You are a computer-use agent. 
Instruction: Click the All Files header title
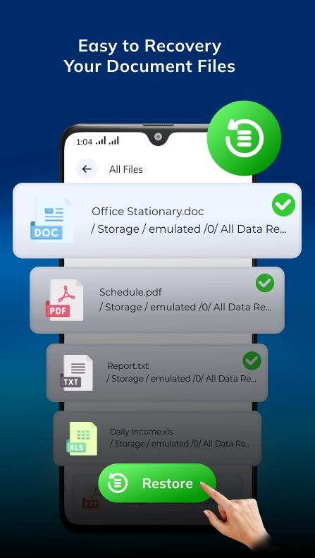tap(126, 169)
